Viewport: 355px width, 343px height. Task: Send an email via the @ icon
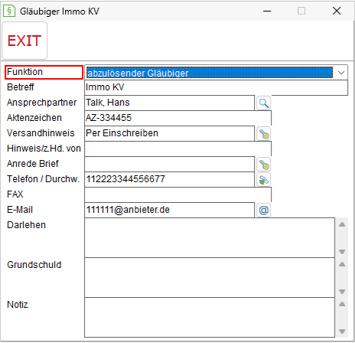click(x=263, y=211)
